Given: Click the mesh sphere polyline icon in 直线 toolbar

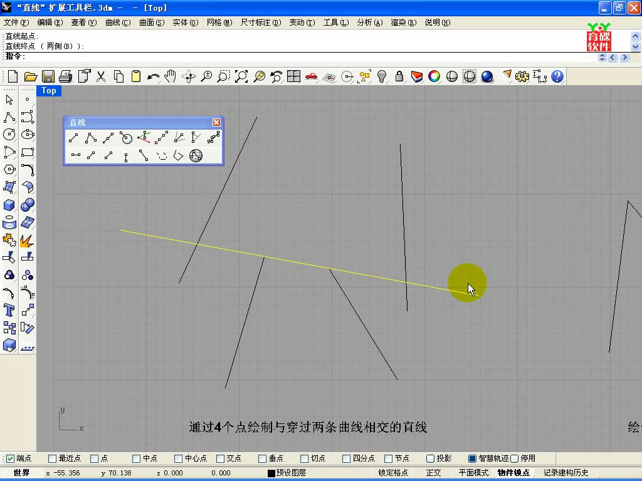Looking at the screenshot, I should tap(196, 155).
